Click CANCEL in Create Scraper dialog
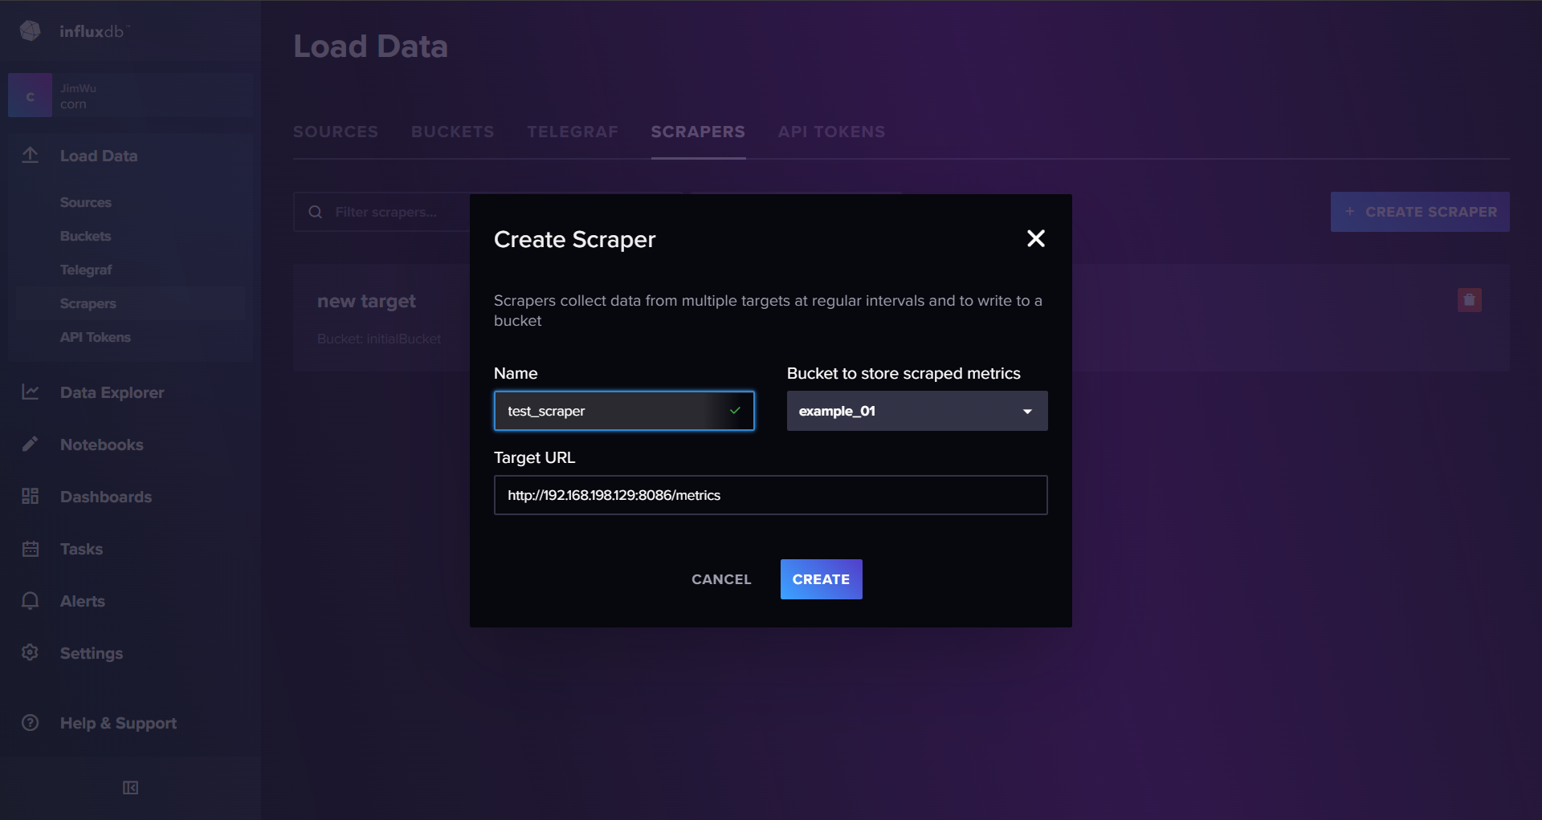The image size is (1542, 820). tap(721, 579)
